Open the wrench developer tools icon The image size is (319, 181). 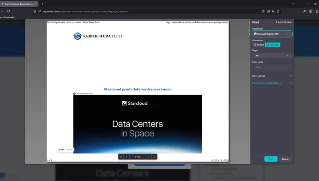click(304, 11)
